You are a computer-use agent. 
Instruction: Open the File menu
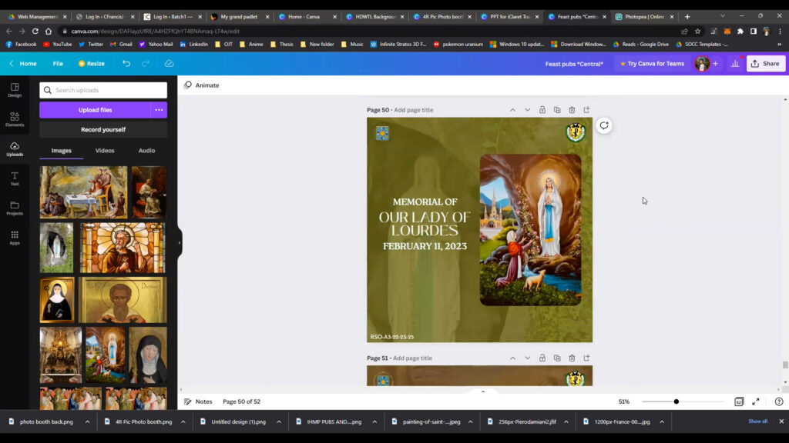(x=58, y=64)
